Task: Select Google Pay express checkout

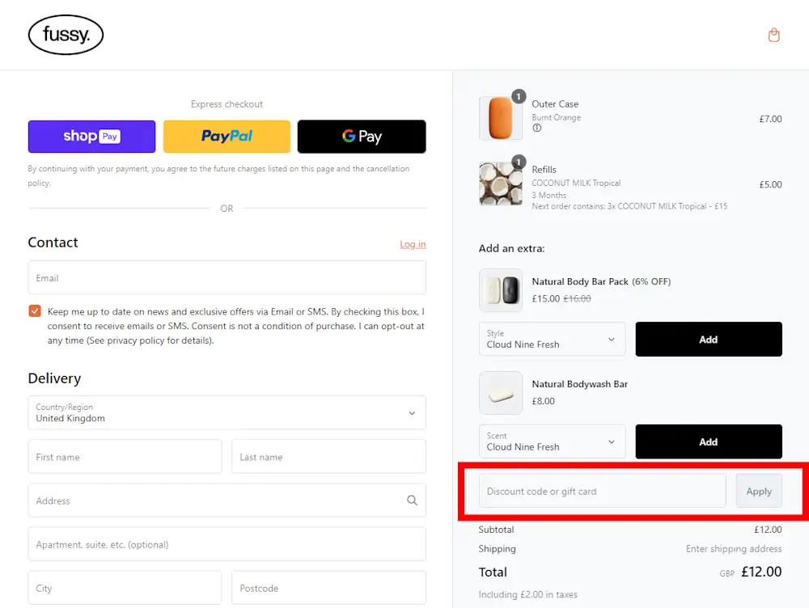Action: (x=362, y=137)
